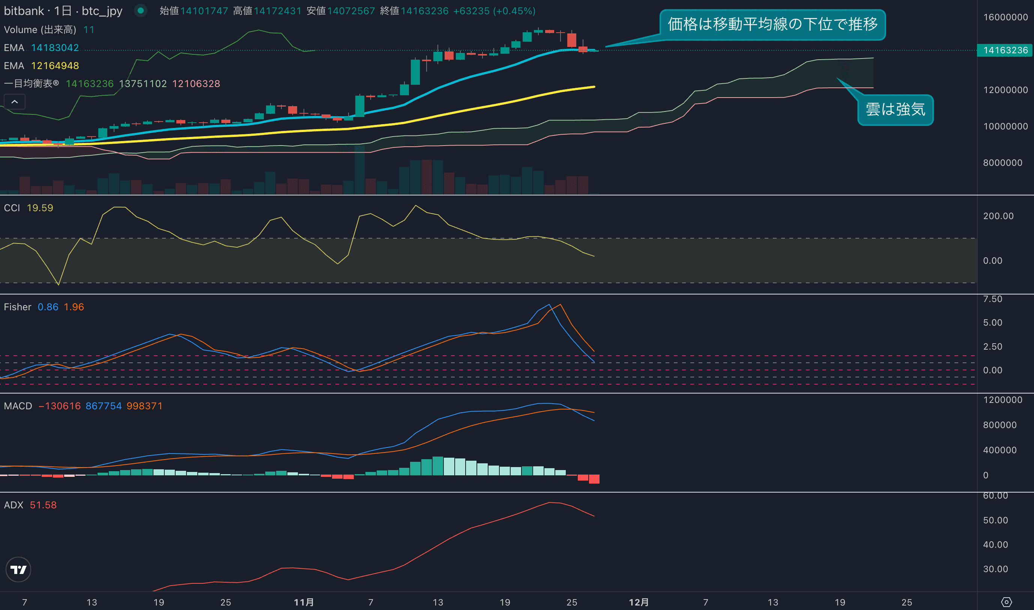This screenshot has width=1034, height=610.
Task: Open chart settings gear on time axis
Action: click(x=1006, y=602)
